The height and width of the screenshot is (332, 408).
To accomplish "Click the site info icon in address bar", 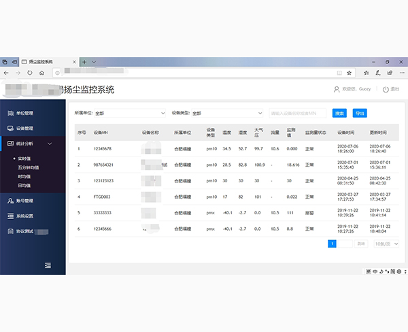I will tap(57, 73).
